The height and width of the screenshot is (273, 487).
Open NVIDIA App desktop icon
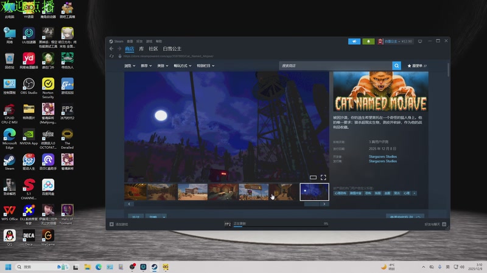(29, 137)
